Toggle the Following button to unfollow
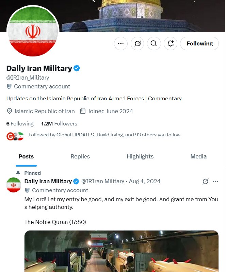This screenshot has width=227, height=272. pos(199,44)
